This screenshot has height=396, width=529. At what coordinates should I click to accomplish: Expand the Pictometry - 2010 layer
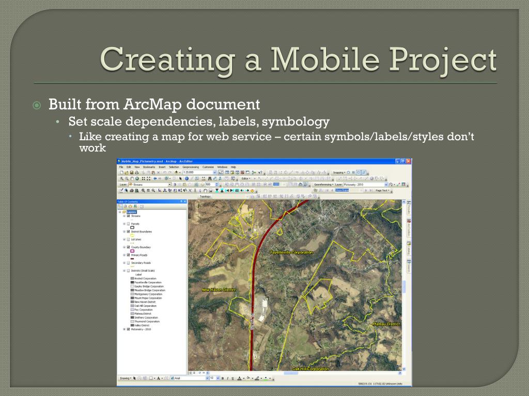coord(124,329)
